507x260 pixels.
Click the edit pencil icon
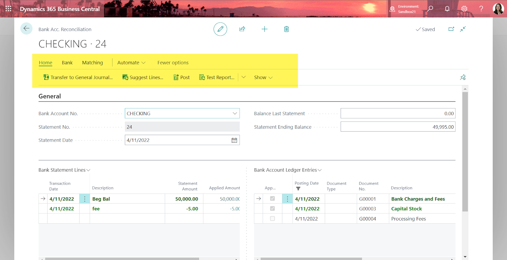220,29
